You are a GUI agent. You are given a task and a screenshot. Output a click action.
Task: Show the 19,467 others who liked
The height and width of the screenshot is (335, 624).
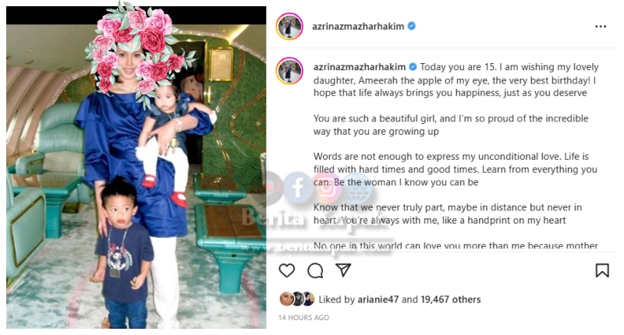tap(451, 299)
